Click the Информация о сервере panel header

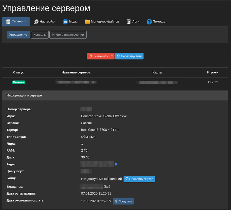point(115,95)
